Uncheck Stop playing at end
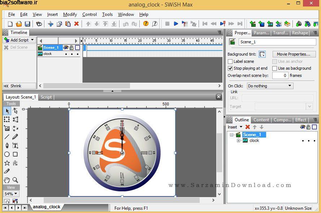This screenshot has width=321, height=213. (x=230, y=68)
